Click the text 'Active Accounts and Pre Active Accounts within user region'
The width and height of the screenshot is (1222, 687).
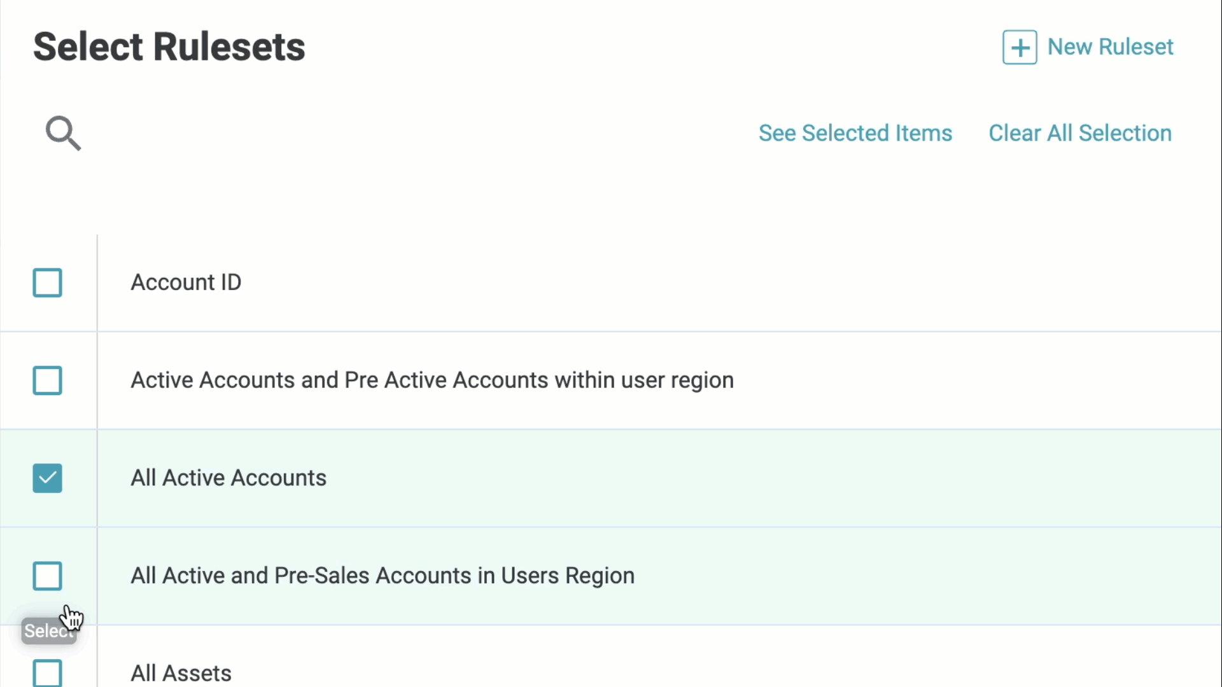(x=432, y=380)
